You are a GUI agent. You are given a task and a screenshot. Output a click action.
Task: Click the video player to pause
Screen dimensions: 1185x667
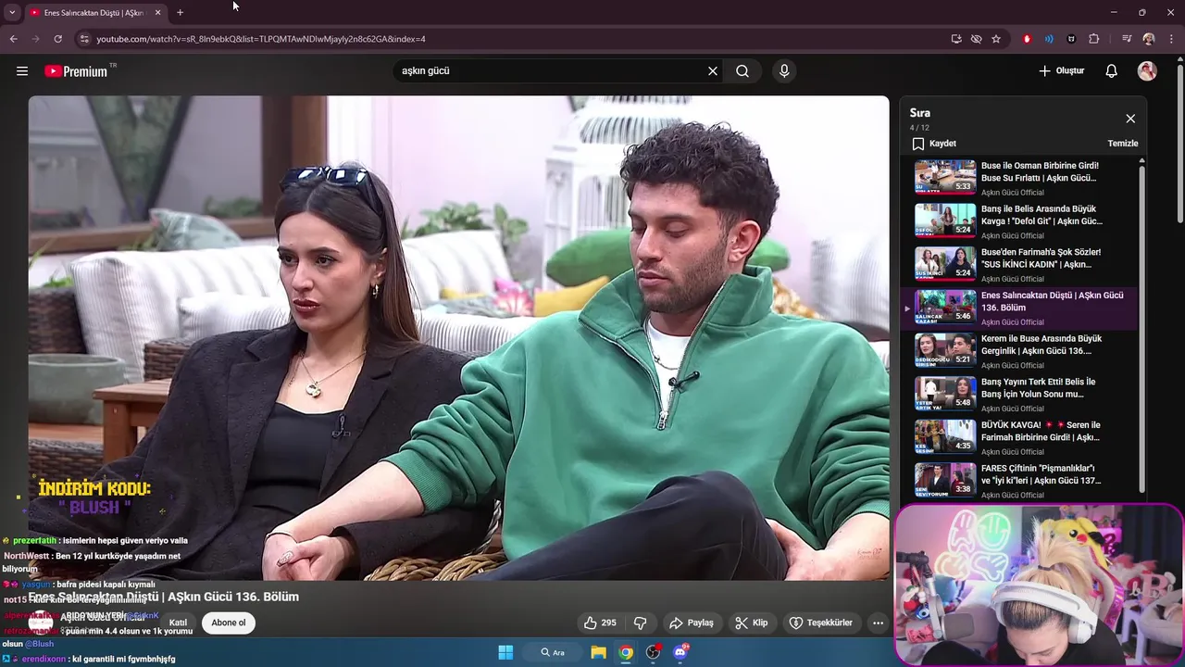[458, 338]
